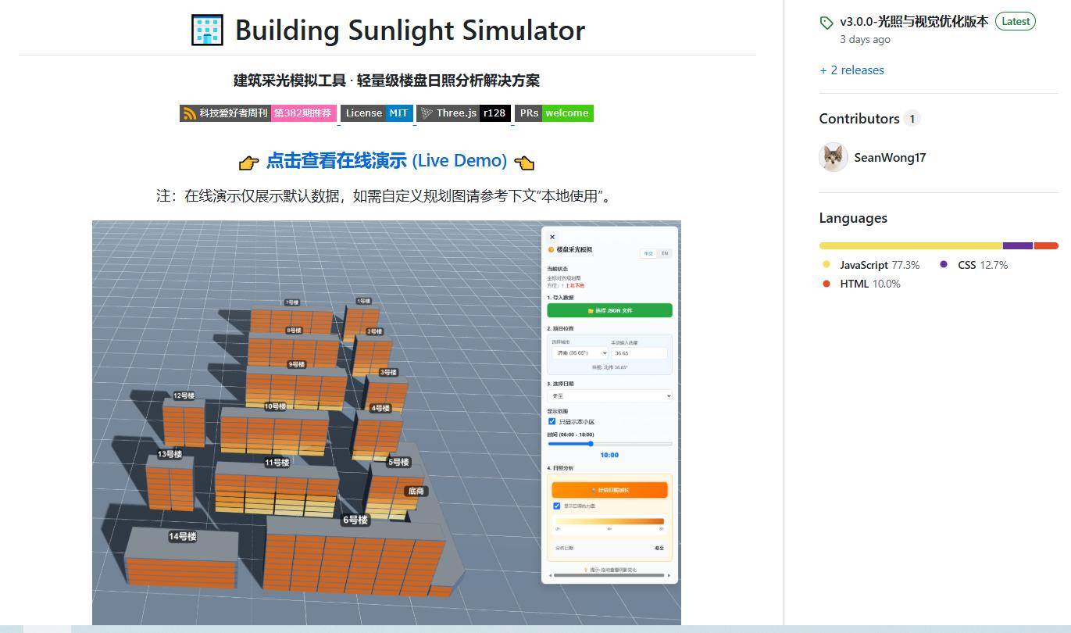Open the city dropdown showing 济南
The image size is (1071, 633).
(x=579, y=353)
